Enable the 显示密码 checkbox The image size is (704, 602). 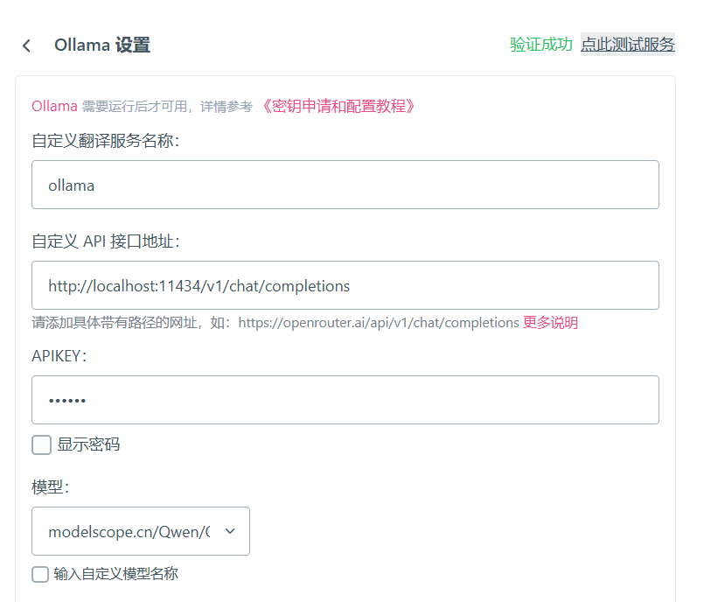[x=42, y=444]
